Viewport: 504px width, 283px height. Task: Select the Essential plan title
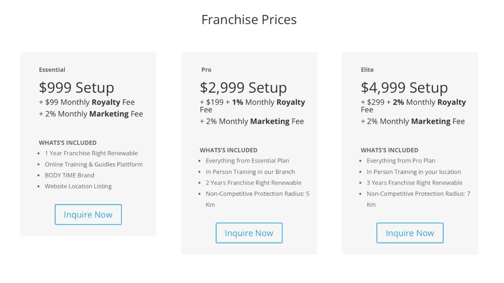[x=52, y=70]
